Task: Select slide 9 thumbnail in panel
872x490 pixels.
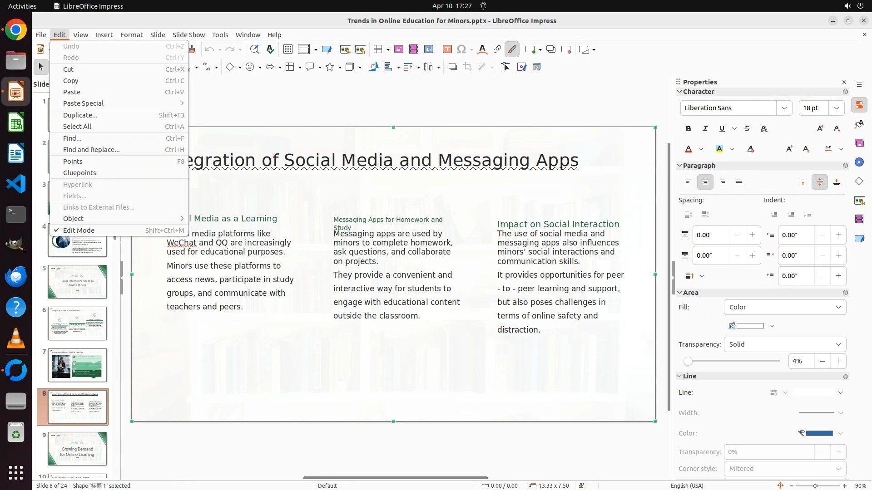Action: coord(77,448)
